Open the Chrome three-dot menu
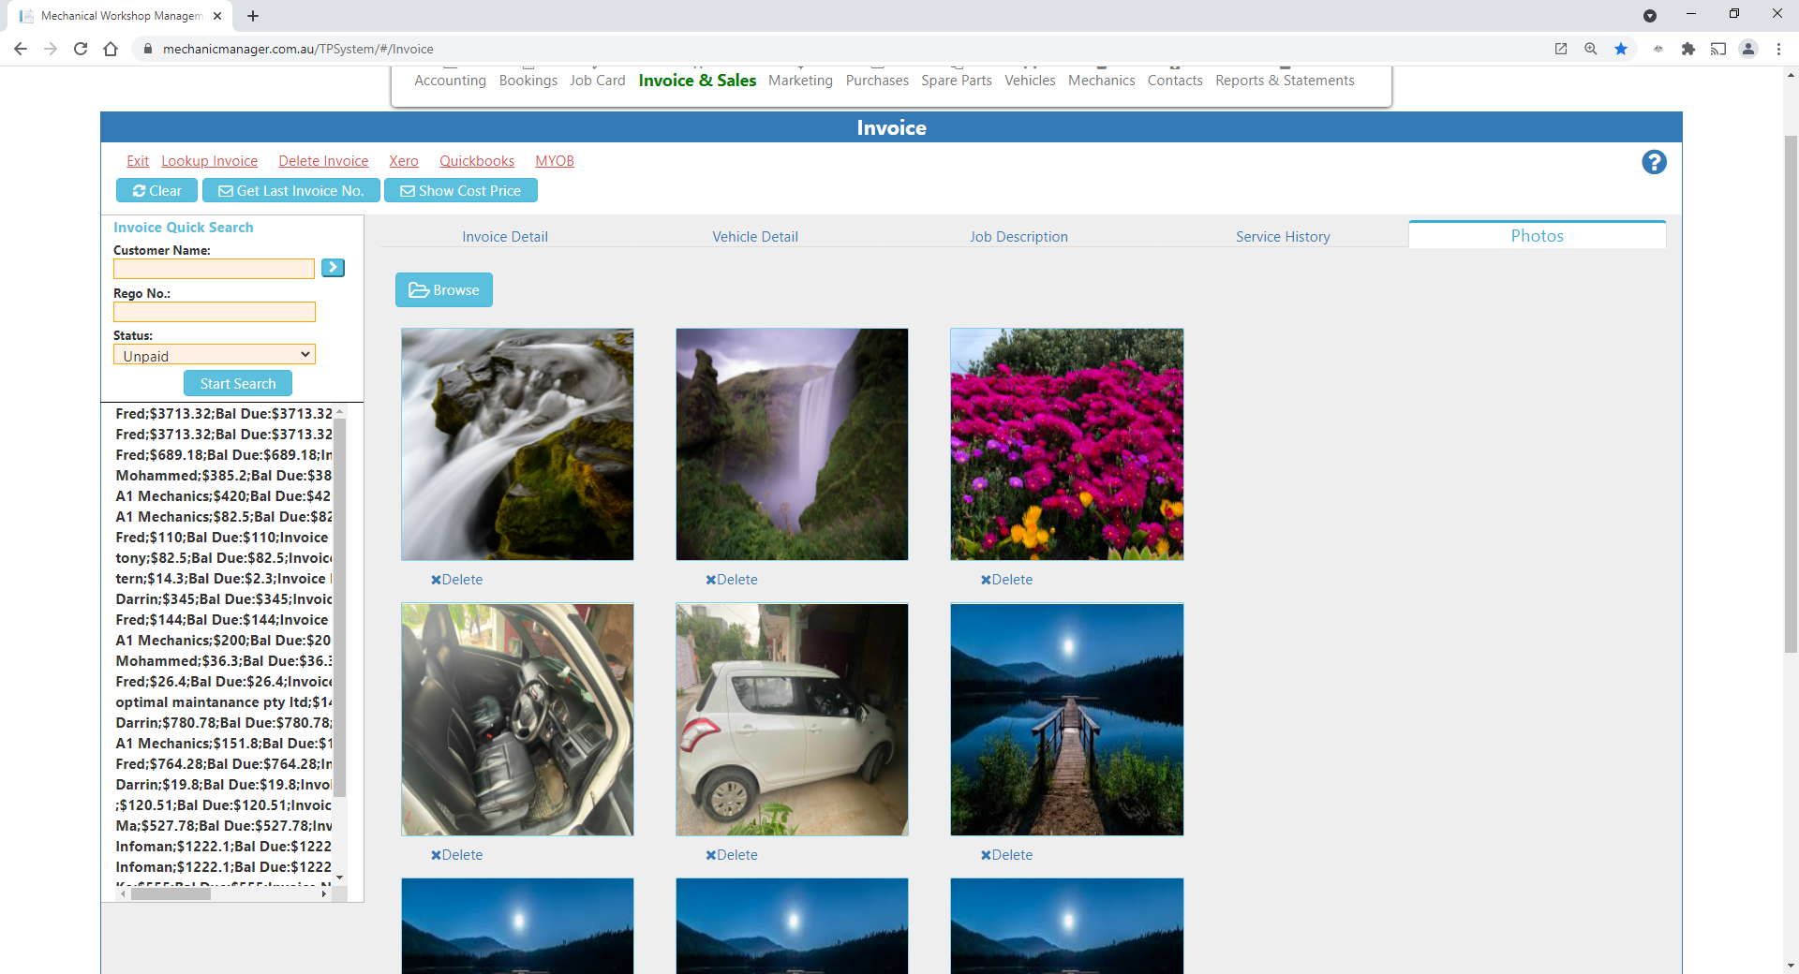 pyautogui.click(x=1778, y=49)
